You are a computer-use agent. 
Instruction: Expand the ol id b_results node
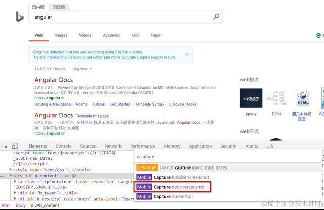[15, 199]
